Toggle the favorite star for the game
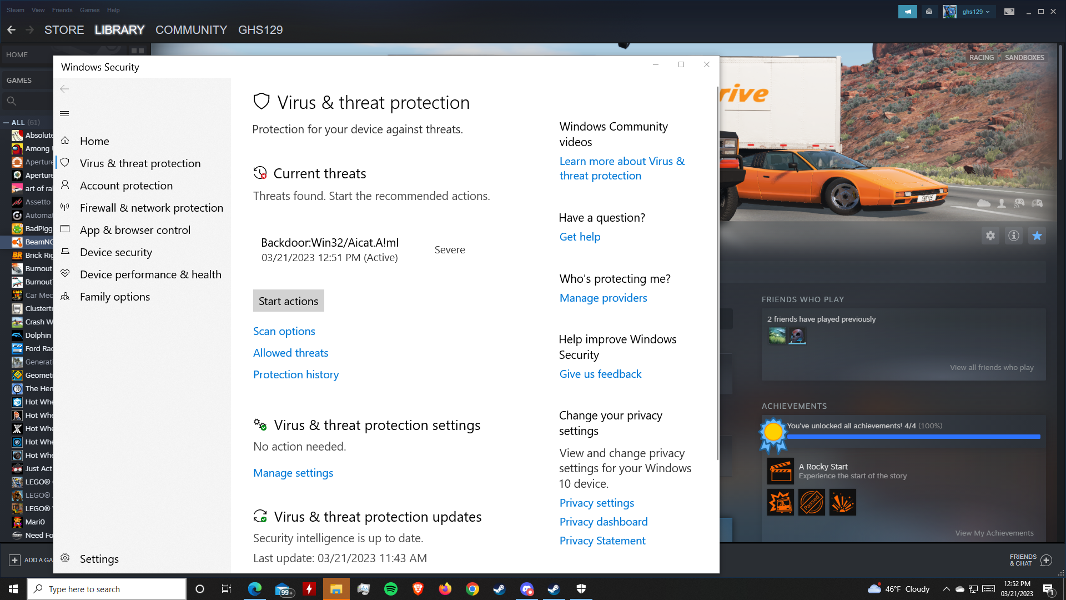Screen dimensions: 1066x600 click(x=1037, y=236)
